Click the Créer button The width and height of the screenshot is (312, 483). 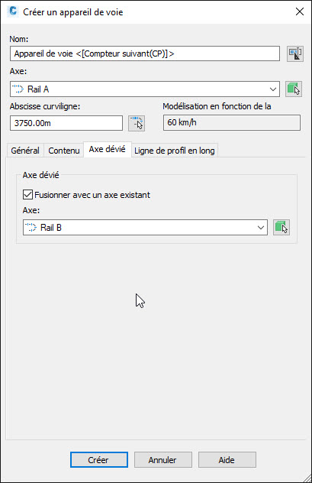tap(99, 459)
